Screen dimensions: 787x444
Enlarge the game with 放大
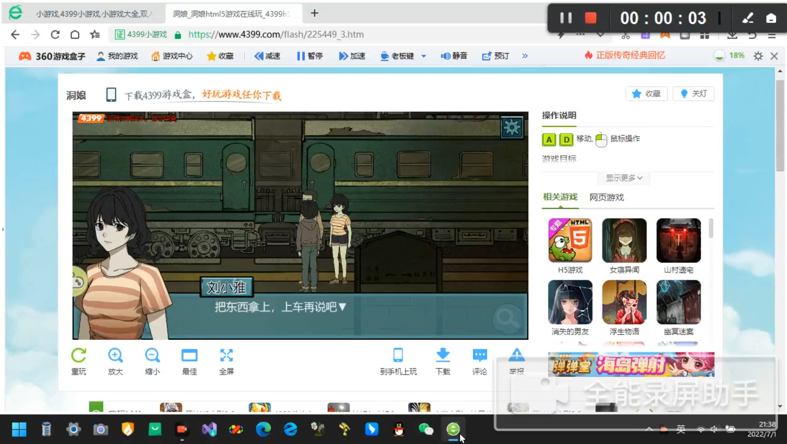[x=115, y=361]
